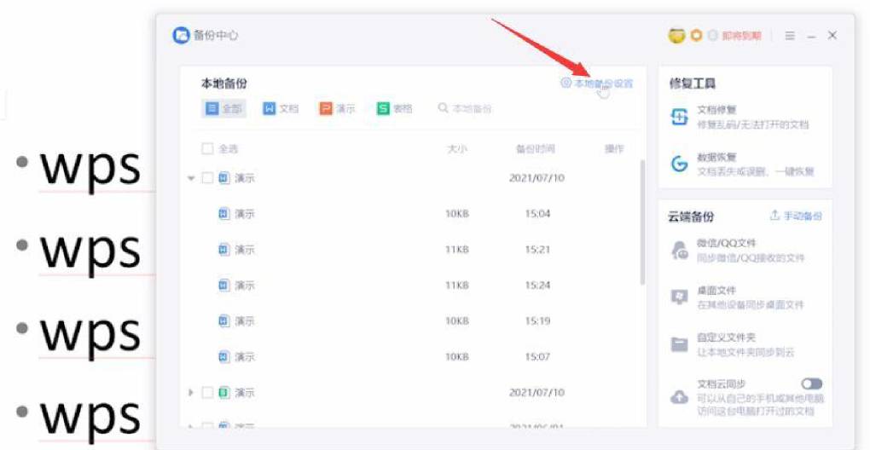Image resolution: width=870 pixels, height=450 pixels.
Task: Tick checkbox of the collapsed green 演示 group
Action: click(207, 392)
